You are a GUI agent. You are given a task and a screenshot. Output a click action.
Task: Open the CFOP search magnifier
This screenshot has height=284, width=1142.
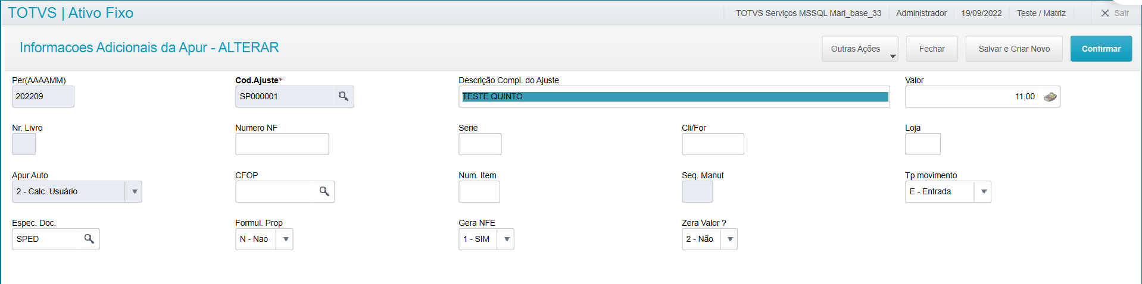(324, 191)
